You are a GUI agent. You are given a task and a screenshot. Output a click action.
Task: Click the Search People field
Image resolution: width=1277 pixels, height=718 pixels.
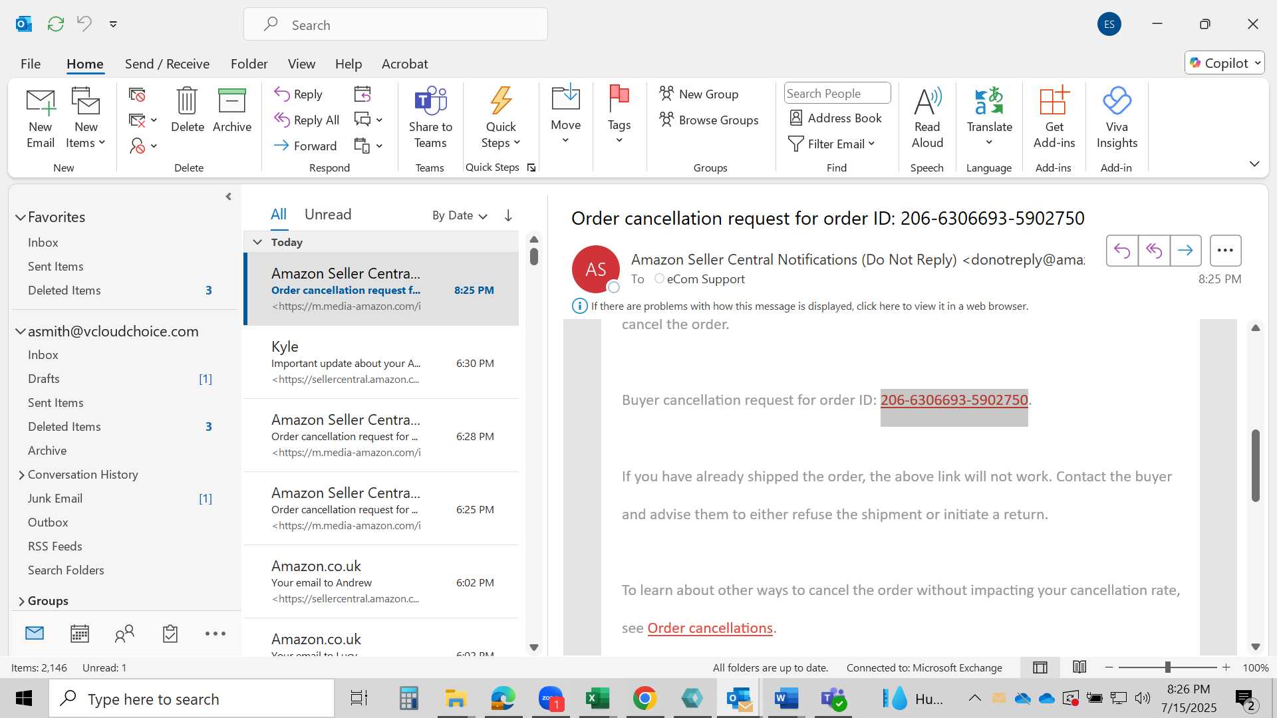point(837,94)
